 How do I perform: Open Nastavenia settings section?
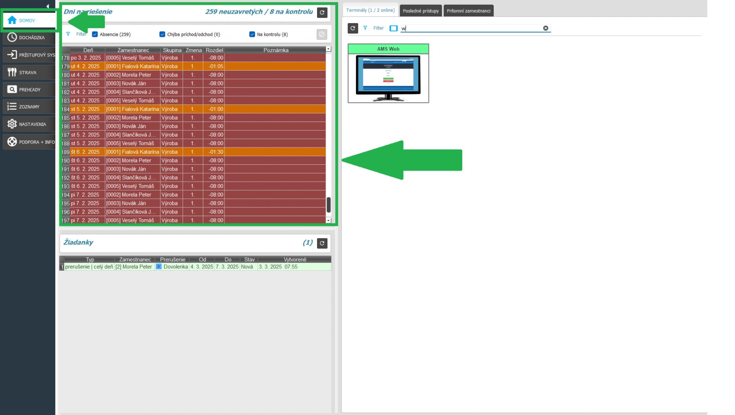[29, 124]
